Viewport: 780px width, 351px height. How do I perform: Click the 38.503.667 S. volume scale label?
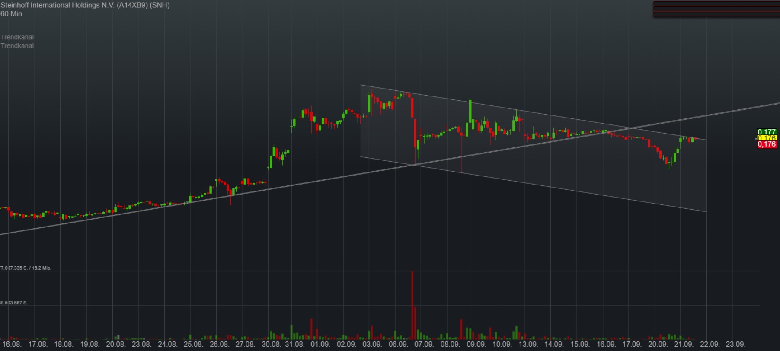(x=14, y=303)
